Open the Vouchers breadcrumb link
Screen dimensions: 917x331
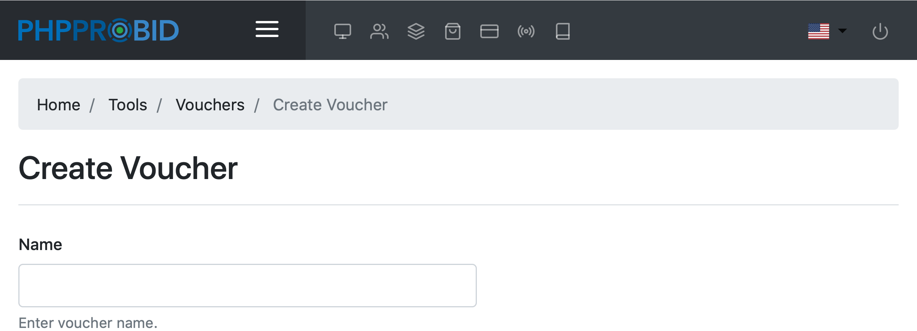(210, 105)
